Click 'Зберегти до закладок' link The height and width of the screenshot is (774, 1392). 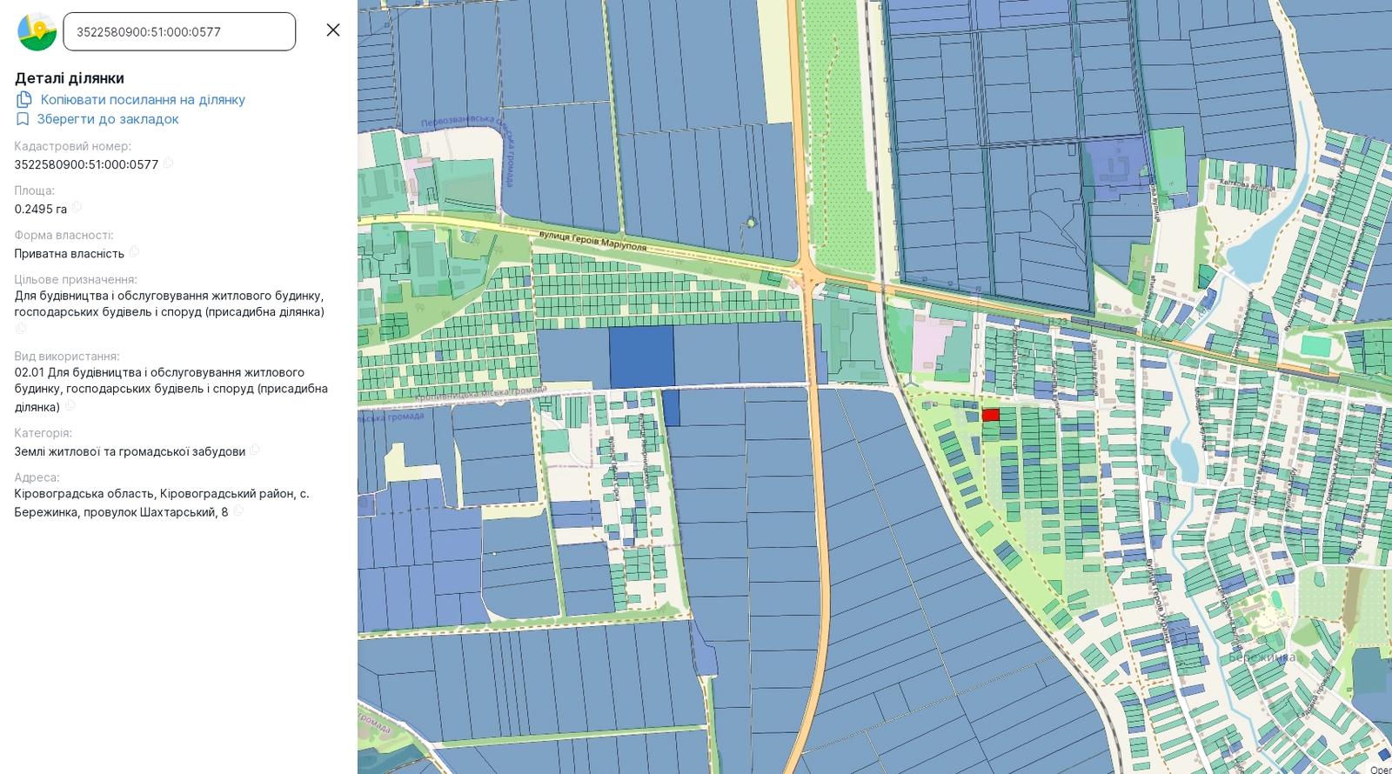pos(108,119)
